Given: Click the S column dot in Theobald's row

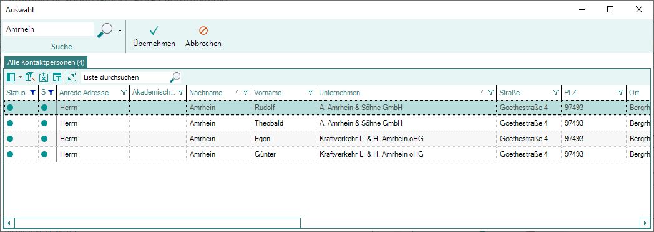Looking at the screenshot, I should (x=44, y=123).
